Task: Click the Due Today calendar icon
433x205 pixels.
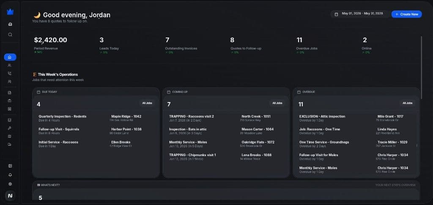Action: click(38, 92)
